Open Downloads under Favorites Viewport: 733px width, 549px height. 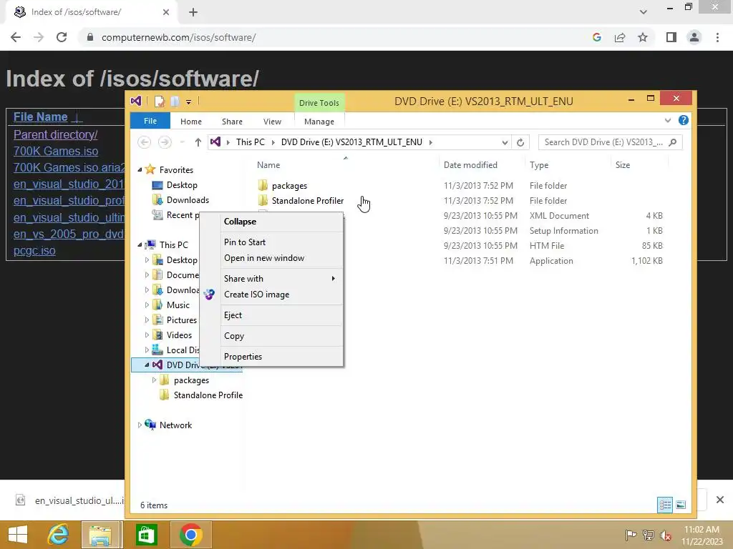(188, 200)
